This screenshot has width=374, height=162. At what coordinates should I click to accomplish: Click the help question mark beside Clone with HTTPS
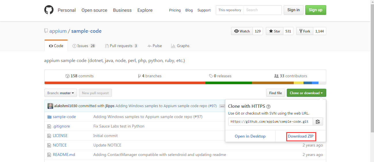point(268,106)
